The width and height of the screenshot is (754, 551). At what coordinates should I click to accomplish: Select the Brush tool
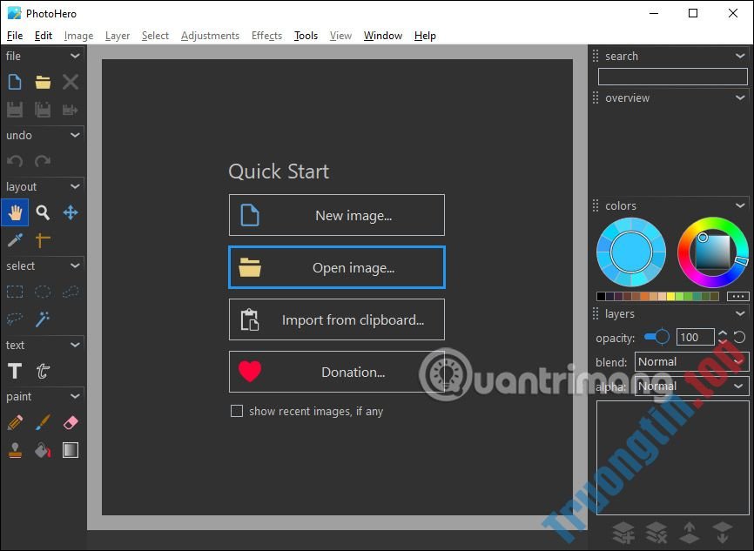(43, 422)
